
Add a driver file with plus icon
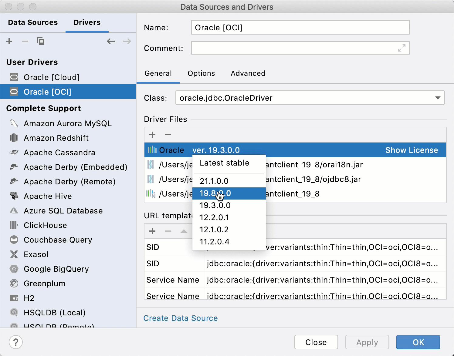[x=152, y=135]
